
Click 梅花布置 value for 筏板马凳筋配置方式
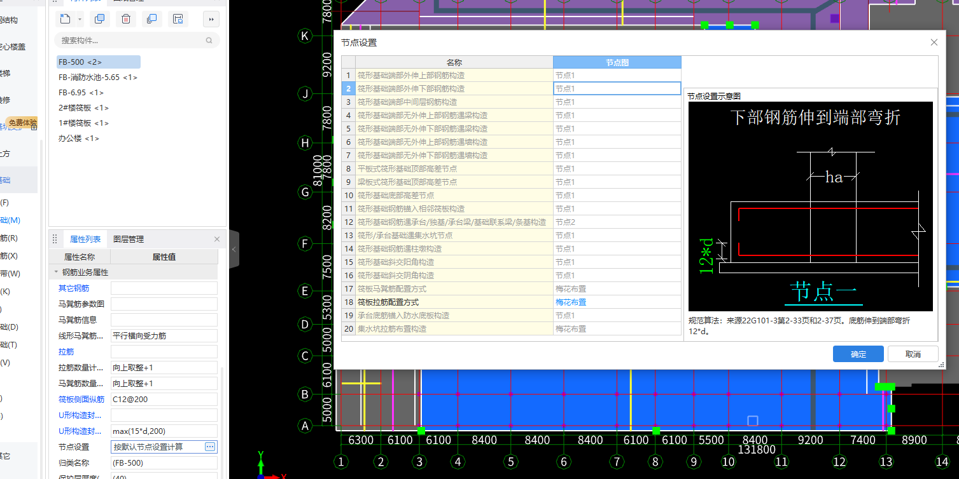click(617, 288)
